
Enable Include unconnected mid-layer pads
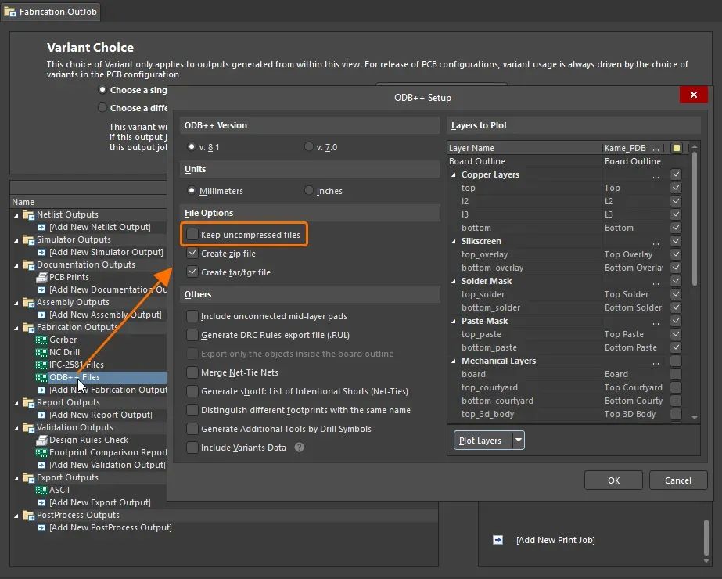click(192, 316)
